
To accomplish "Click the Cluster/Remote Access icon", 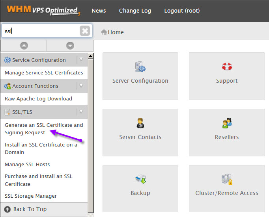I will (x=227, y=179).
